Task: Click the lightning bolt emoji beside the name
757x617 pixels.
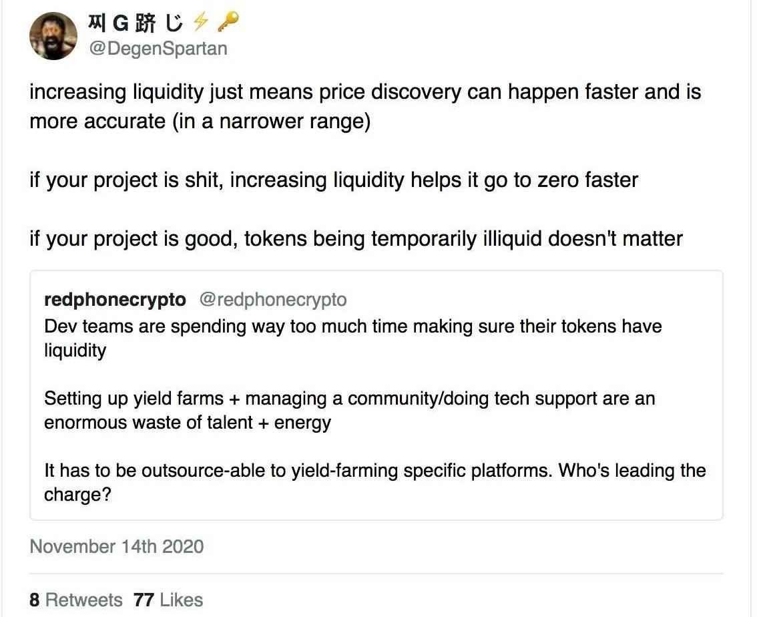Action: coord(200,23)
